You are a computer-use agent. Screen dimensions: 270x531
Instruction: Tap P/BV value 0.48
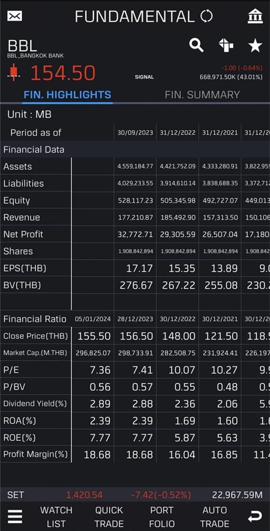pyautogui.click(x=227, y=387)
